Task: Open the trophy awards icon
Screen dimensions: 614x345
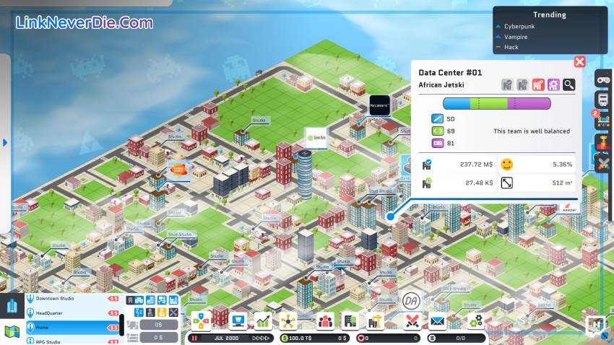Action: coord(602,141)
